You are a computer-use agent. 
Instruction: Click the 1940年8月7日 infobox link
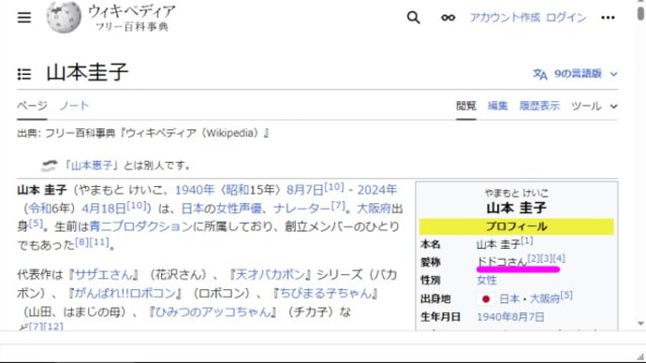point(510,317)
